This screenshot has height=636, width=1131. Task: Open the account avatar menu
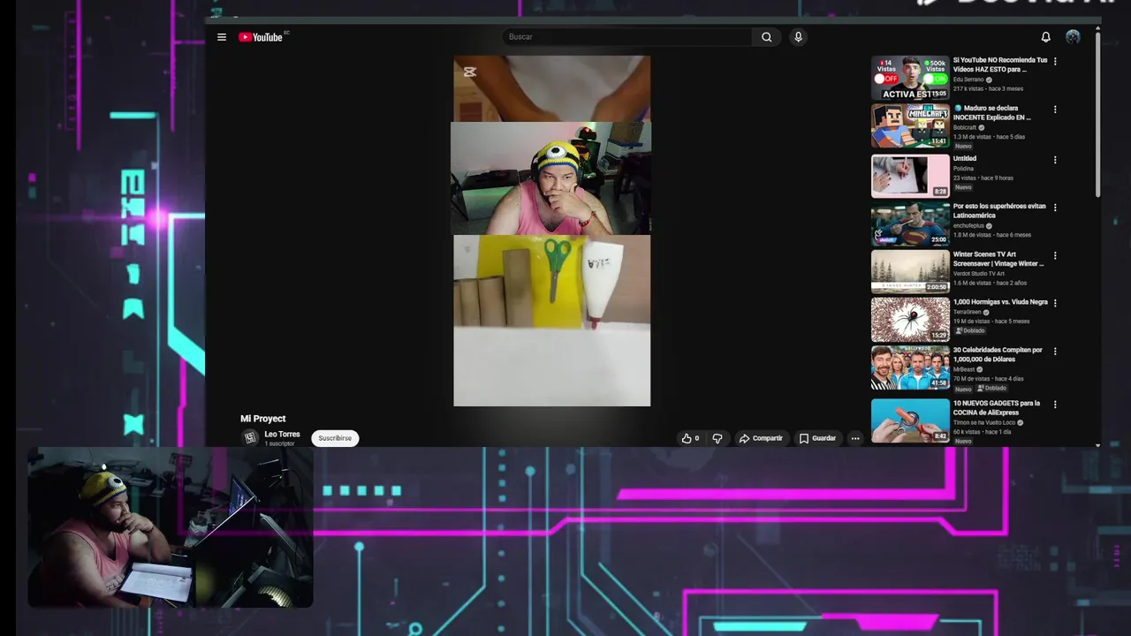pyautogui.click(x=1073, y=37)
